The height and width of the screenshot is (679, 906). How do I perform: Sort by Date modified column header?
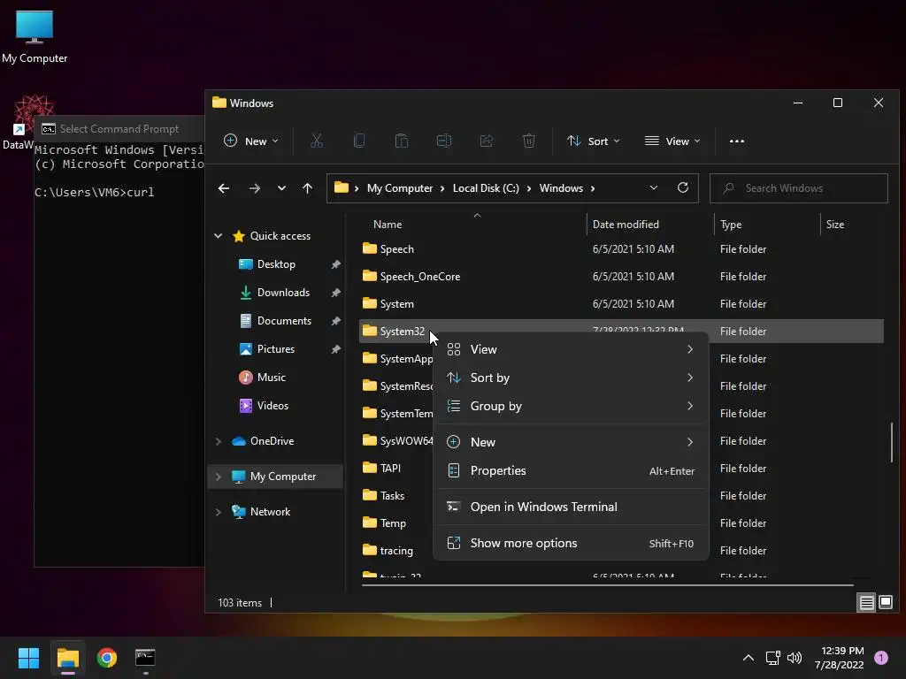point(626,225)
